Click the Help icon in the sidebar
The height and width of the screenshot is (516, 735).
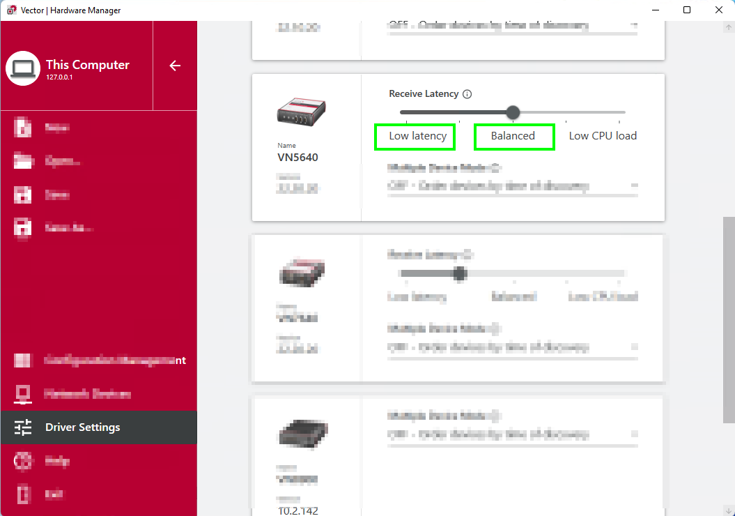[x=23, y=461]
